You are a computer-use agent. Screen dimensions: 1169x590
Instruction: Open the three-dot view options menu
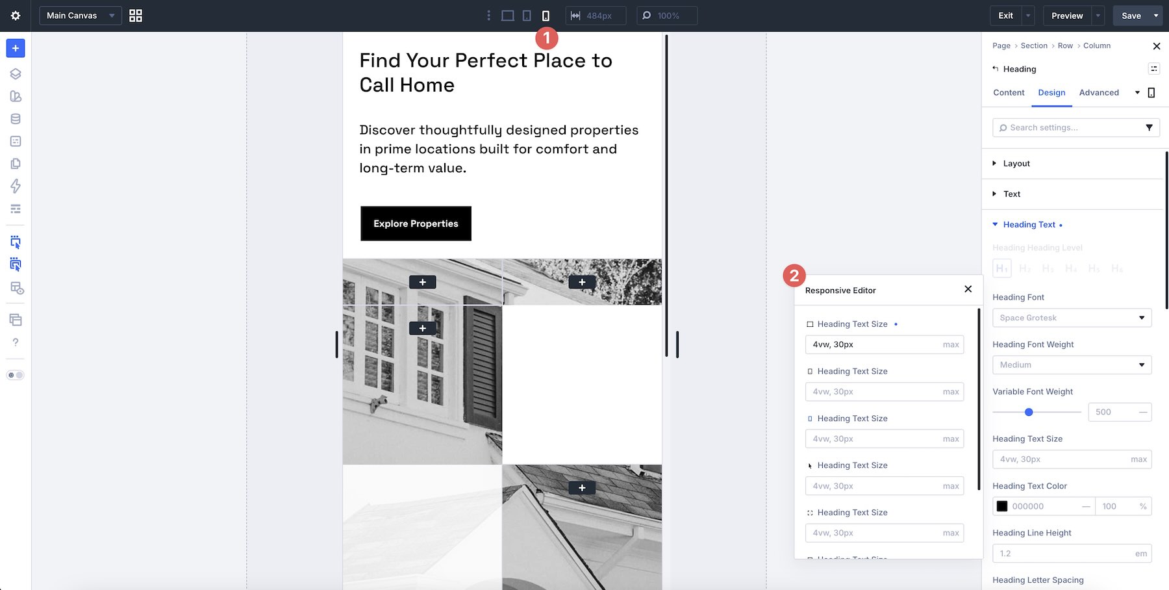click(x=489, y=16)
